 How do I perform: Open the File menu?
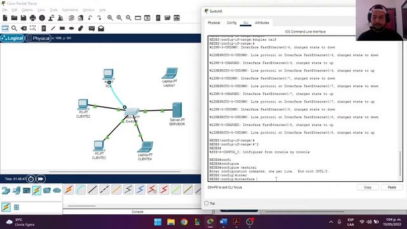pyautogui.click(x=4, y=10)
